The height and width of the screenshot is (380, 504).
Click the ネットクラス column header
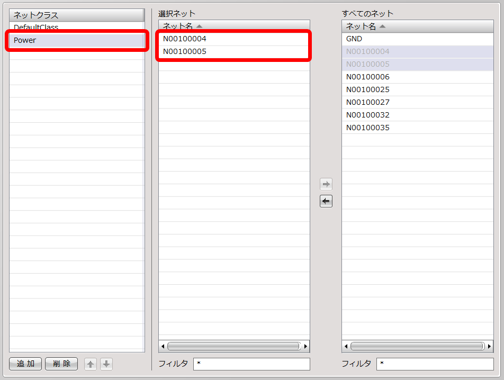76,15
